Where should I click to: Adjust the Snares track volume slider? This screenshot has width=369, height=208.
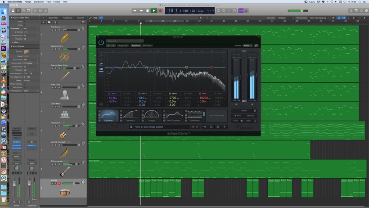tap(71, 183)
